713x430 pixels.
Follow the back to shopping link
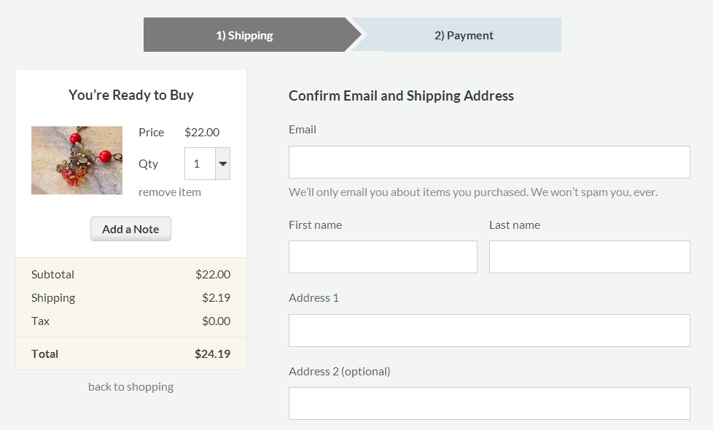click(x=130, y=386)
